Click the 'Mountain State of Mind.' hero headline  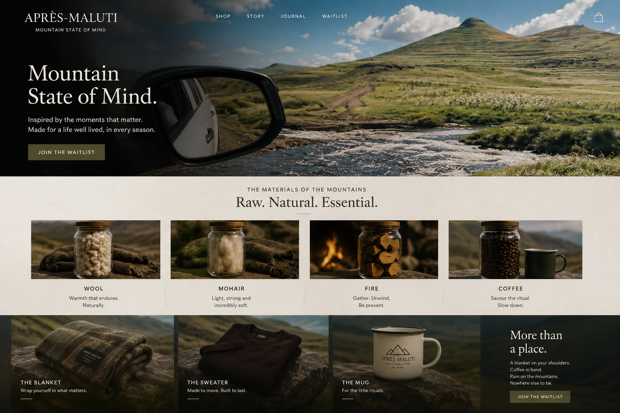click(92, 85)
